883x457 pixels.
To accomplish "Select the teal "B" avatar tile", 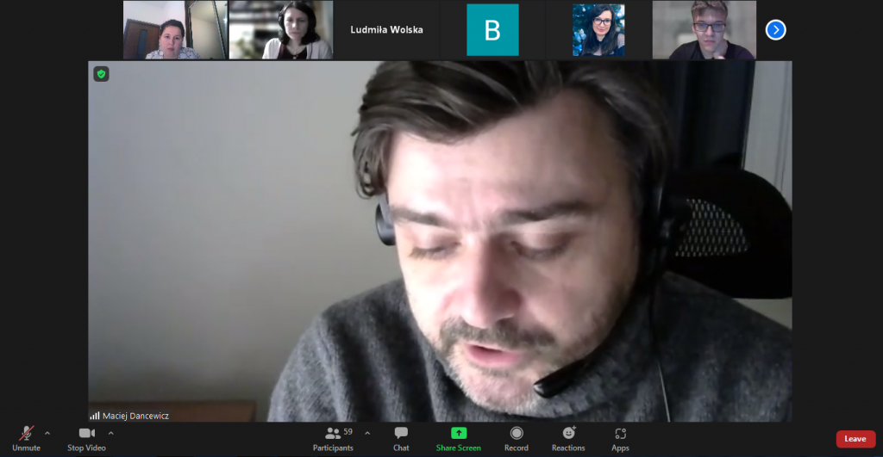I will 492,30.
